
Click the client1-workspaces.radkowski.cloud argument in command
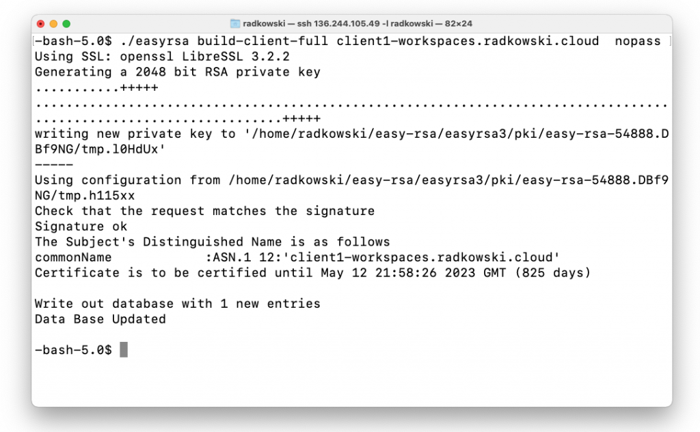pyautogui.click(x=468, y=41)
